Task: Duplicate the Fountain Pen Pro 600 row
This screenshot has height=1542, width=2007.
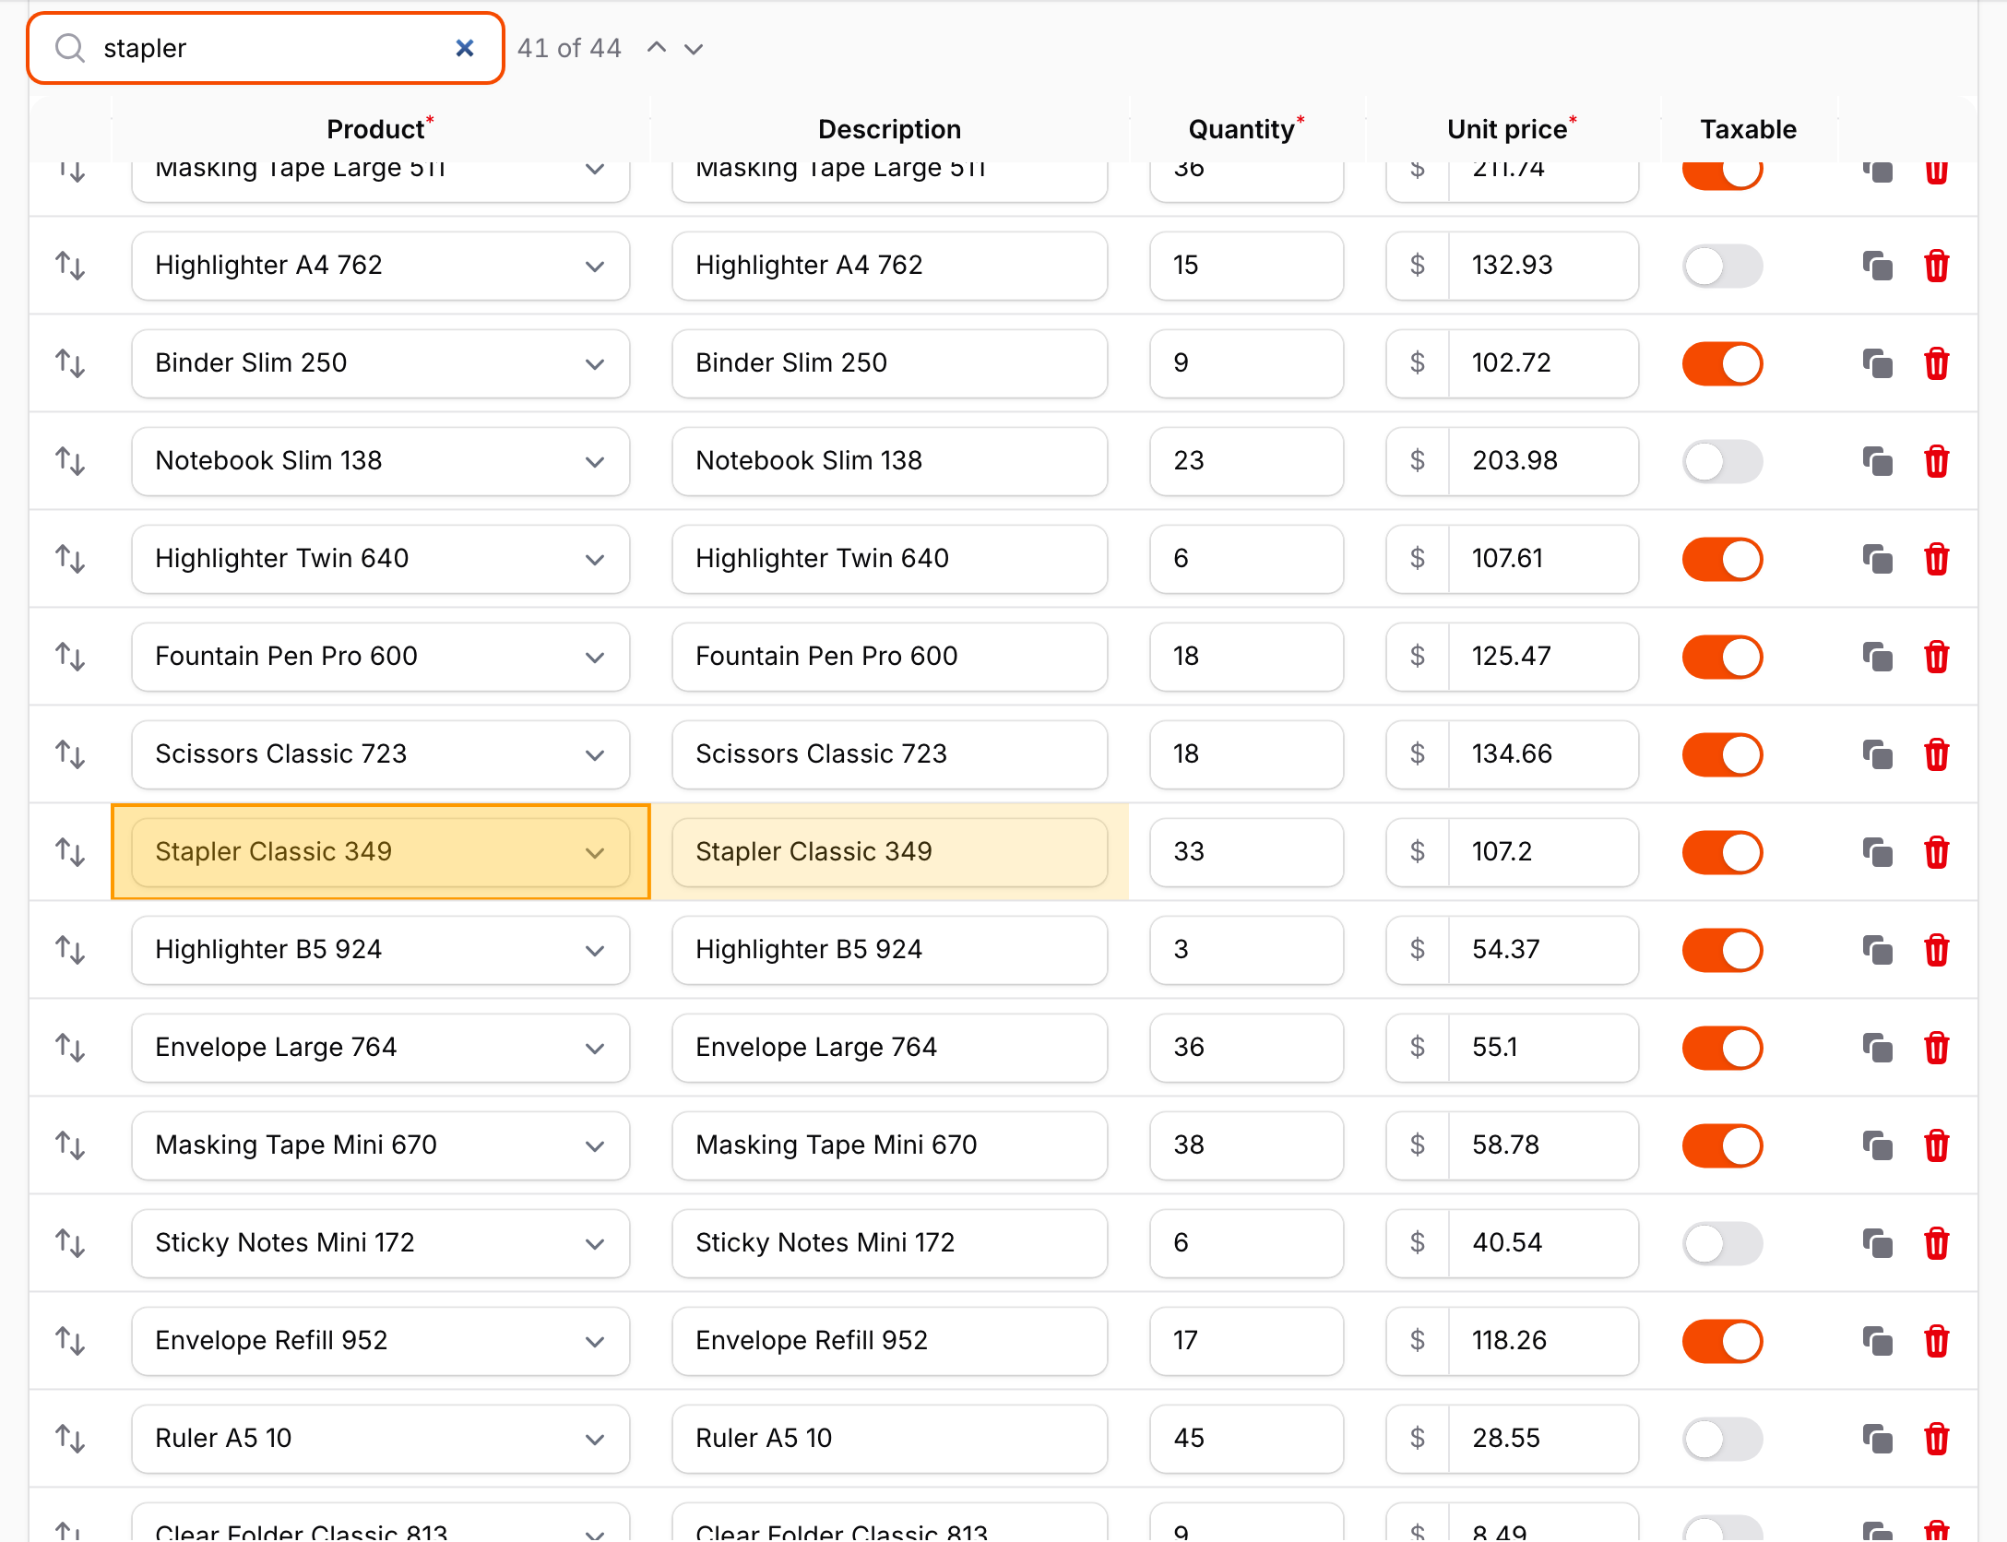Action: 1877,657
